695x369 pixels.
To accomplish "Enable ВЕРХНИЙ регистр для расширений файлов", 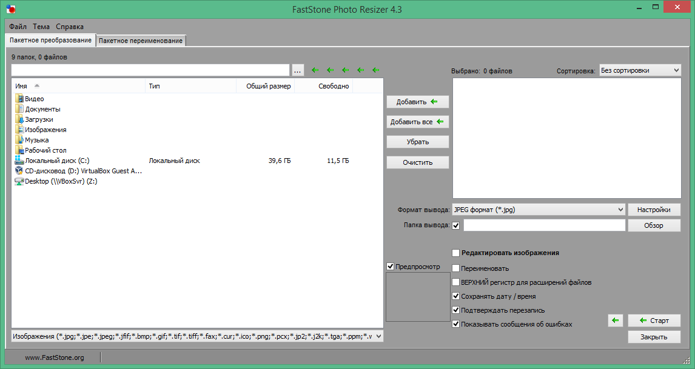I will 455,282.
